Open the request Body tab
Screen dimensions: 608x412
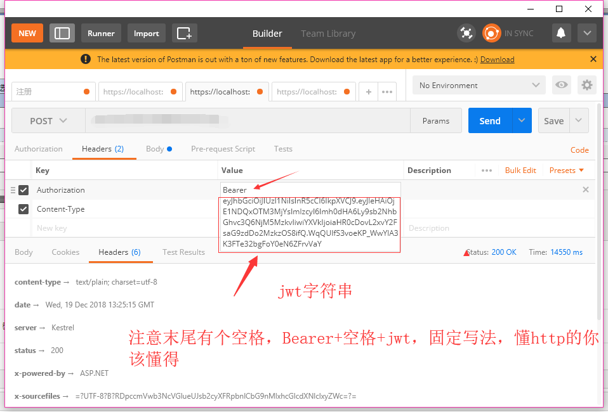pos(159,149)
